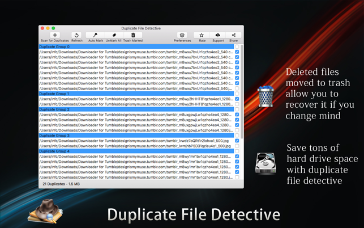
Task: Select the Duplicate Group 0 header row
Action: click(136, 47)
